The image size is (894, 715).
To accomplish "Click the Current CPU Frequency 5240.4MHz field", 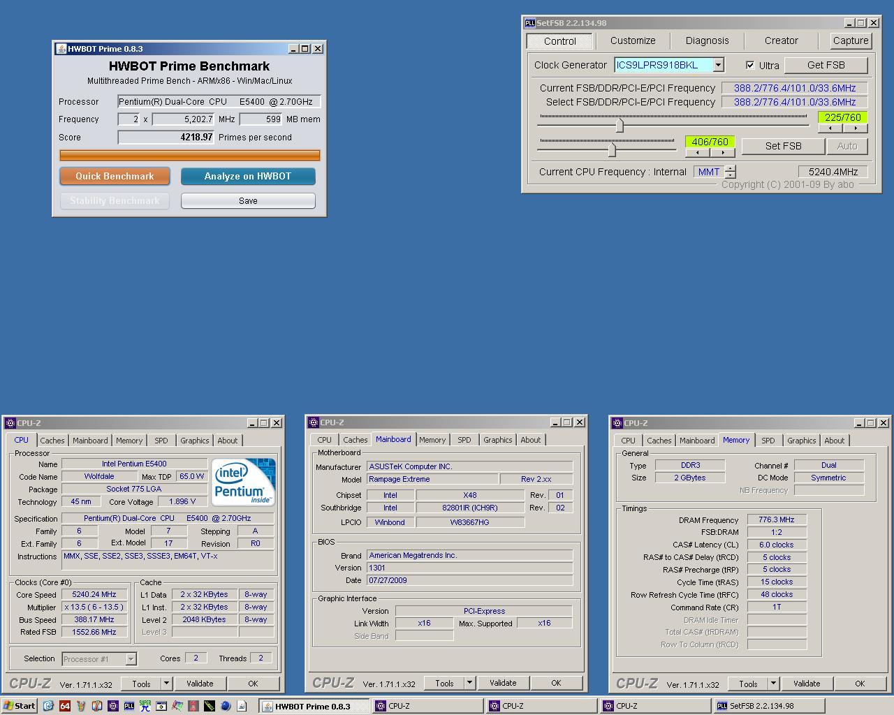I will (833, 172).
